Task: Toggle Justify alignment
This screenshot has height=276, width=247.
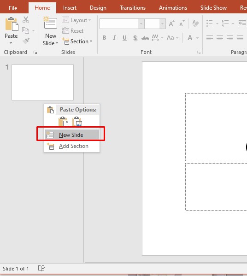Action: (240, 38)
